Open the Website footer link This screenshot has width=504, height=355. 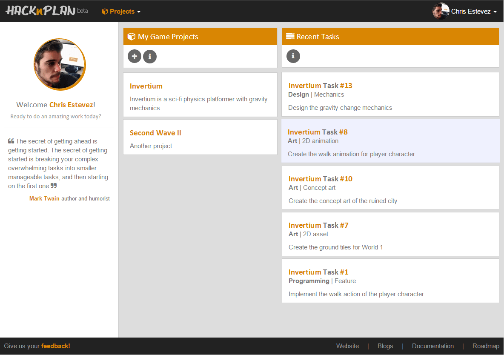[347, 346]
